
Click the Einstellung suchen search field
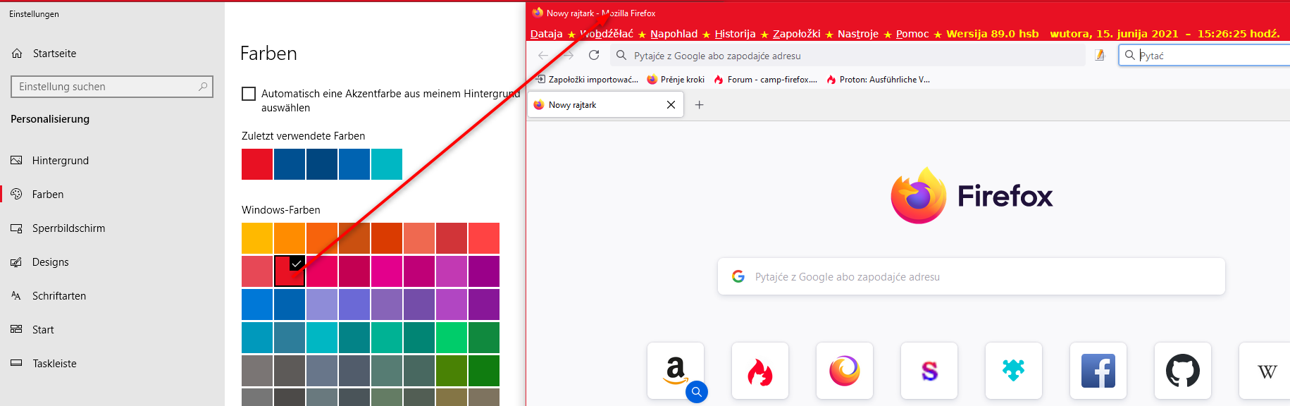112,86
